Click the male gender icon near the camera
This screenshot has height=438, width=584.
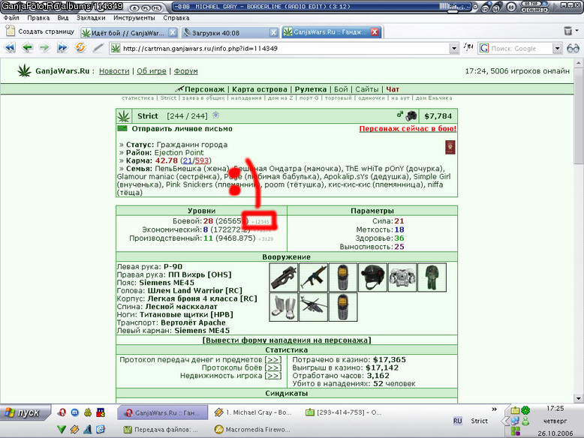399,114
